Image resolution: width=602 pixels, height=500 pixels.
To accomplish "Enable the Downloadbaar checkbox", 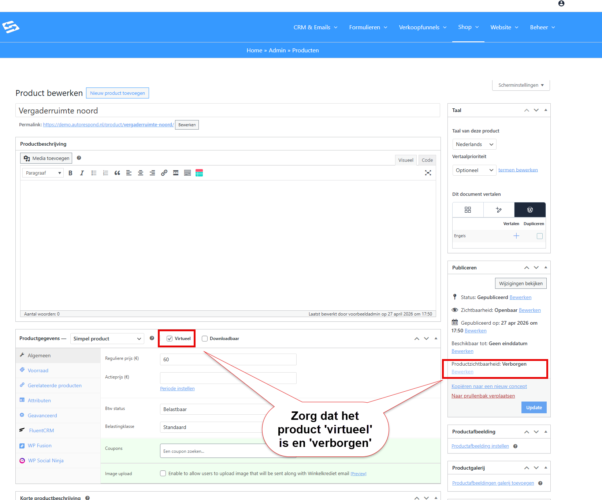I will (205, 339).
